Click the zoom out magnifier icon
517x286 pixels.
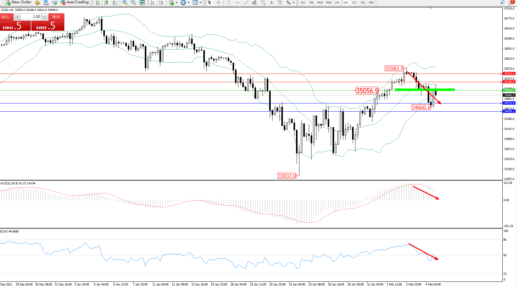(133, 2)
